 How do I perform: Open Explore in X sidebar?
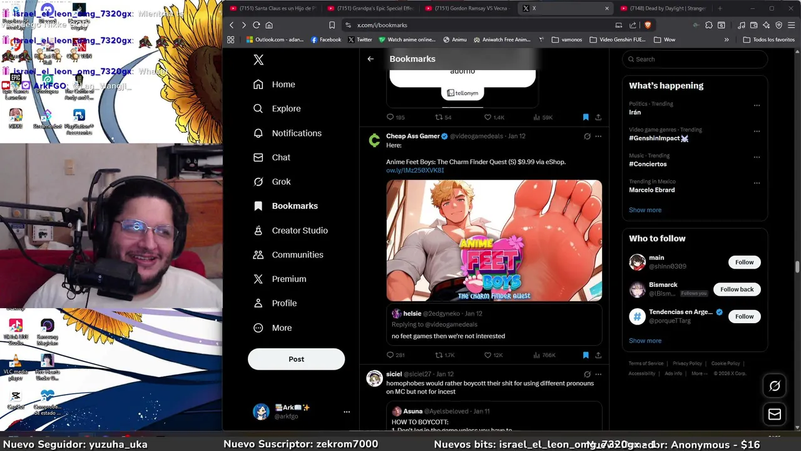coord(277,108)
